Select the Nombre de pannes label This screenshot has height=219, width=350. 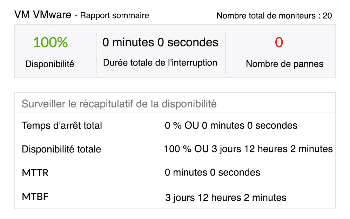point(284,64)
